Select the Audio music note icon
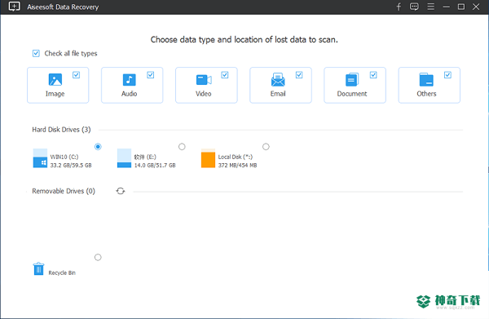 (129, 80)
